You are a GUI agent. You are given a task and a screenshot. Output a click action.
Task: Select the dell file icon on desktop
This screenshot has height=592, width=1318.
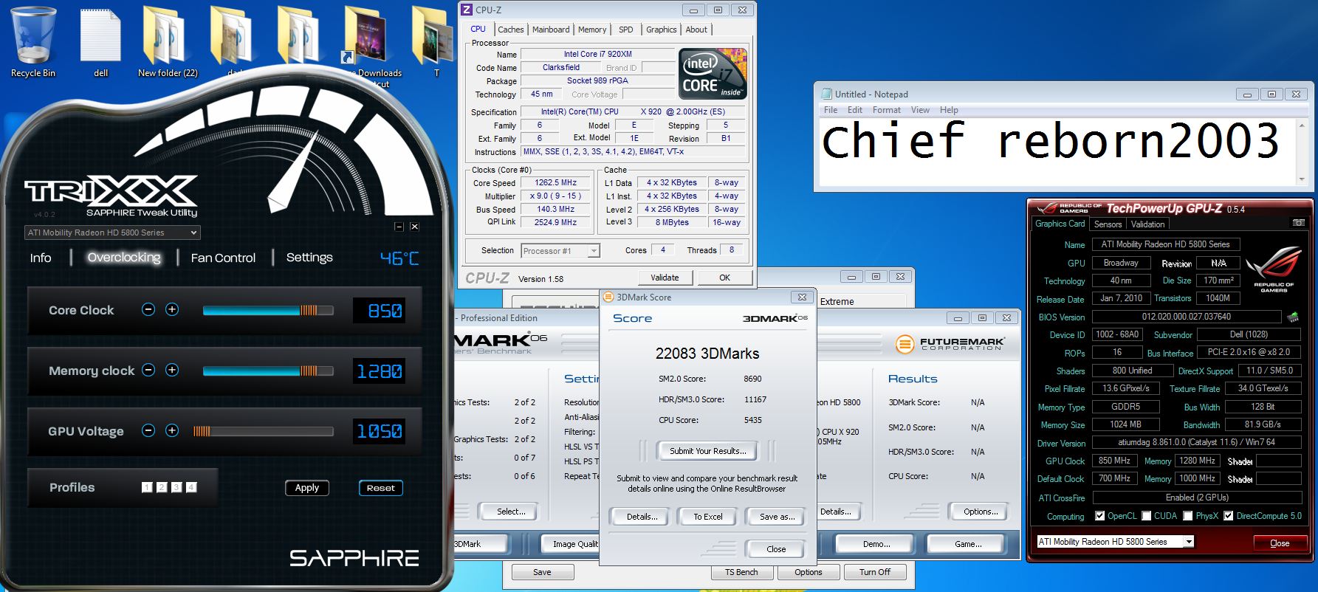tap(100, 43)
